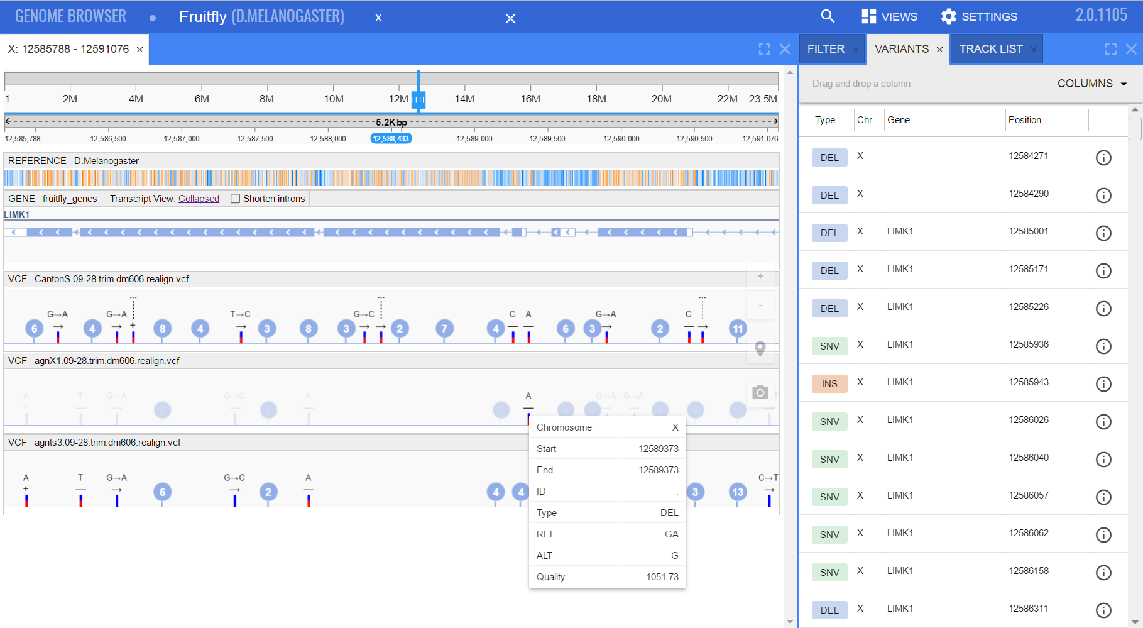
Task: Switch to the FILTER tab
Action: [825, 49]
